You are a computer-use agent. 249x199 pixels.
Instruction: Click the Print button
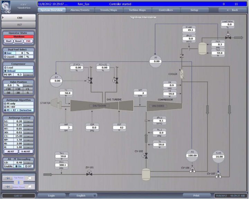196,196
